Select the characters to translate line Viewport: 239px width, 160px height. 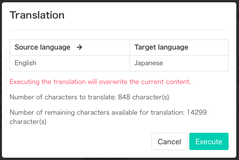pos(89,97)
